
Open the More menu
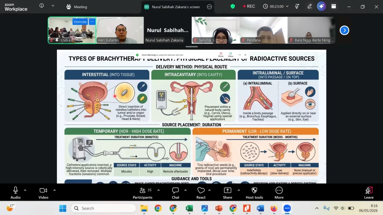coord(279,193)
